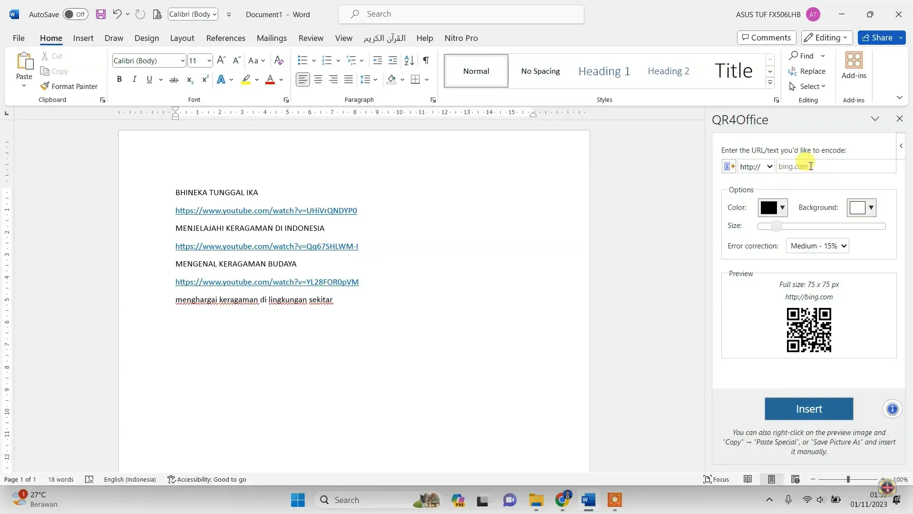Switch to Read Mode view
The height and width of the screenshot is (514, 913).
pos(748,479)
